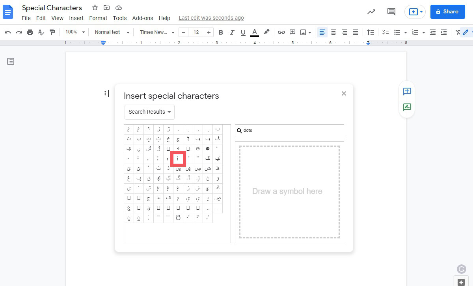
Task: Click the Insert link icon
Action: point(281,32)
